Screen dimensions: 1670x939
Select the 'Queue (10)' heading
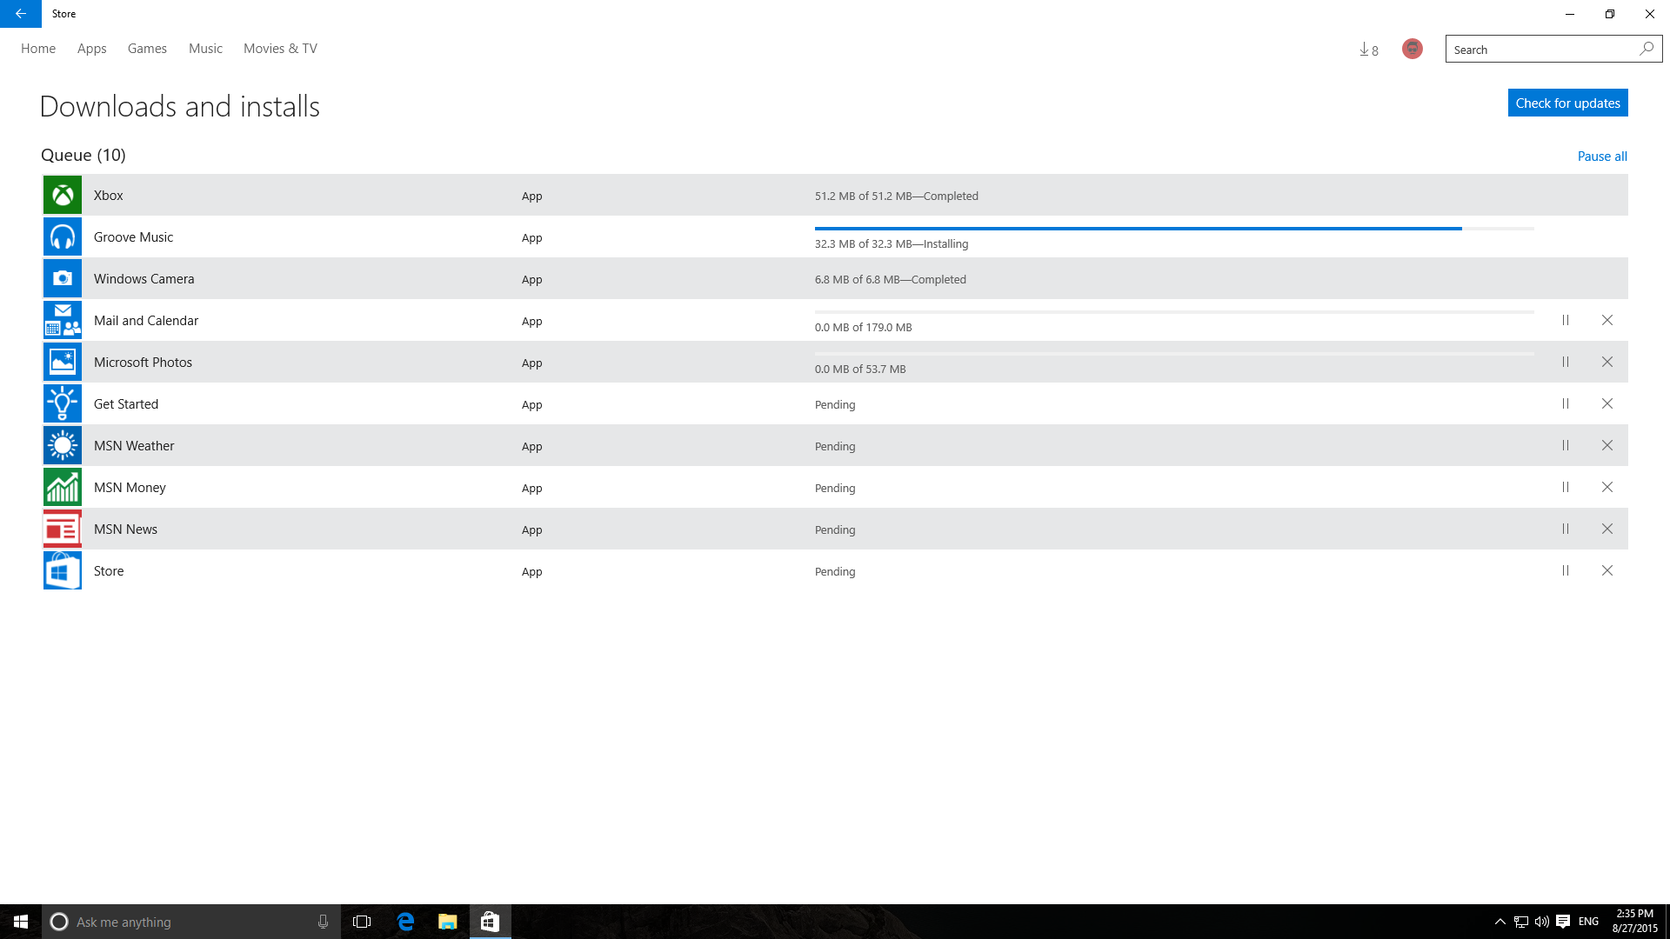[83, 155]
